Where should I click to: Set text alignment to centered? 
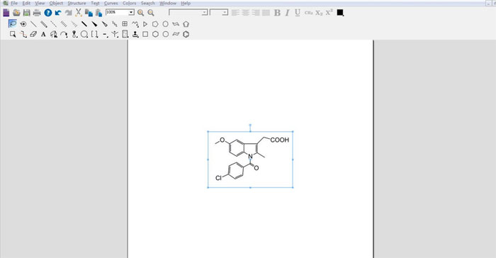[245, 13]
